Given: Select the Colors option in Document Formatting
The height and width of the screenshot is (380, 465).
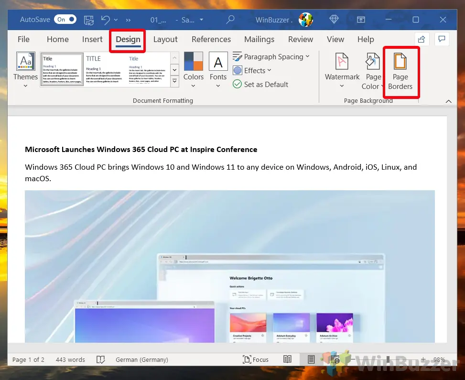Looking at the screenshot, I should [193, 69].
